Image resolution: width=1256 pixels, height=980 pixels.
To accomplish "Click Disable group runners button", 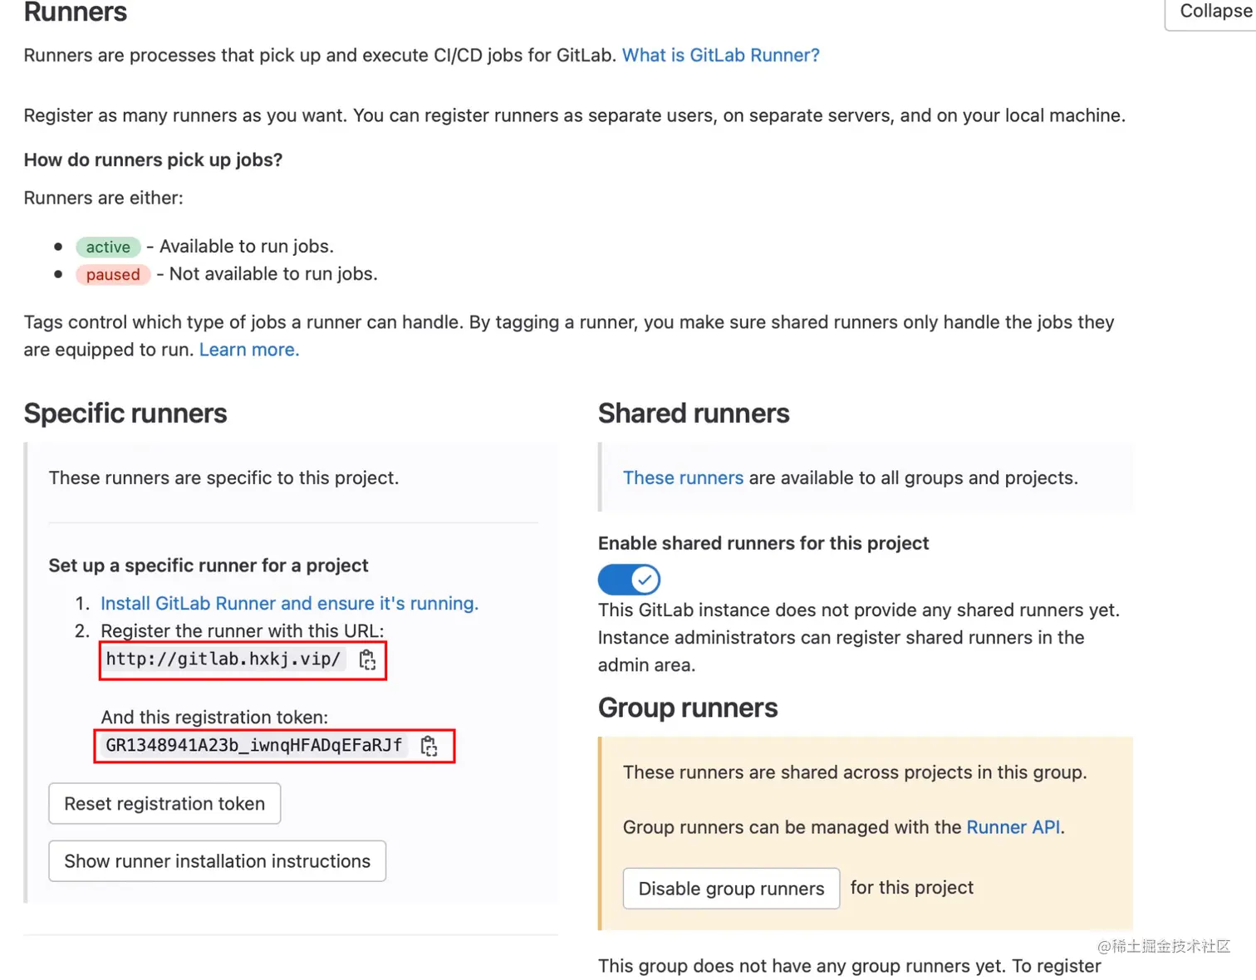I will click(731, 889).
